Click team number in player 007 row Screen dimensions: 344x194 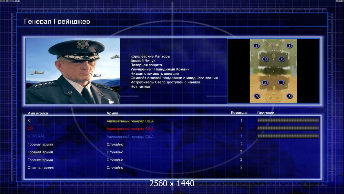click(x=241, y=128)
